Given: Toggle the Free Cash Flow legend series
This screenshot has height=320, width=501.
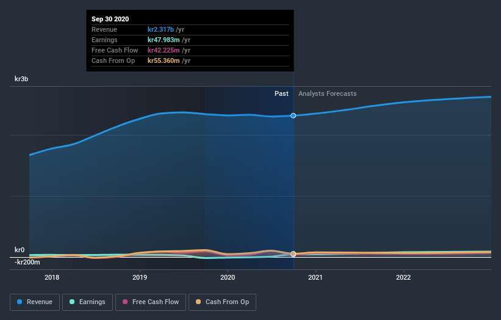Looking at the screenshot, I should (151, 302).
